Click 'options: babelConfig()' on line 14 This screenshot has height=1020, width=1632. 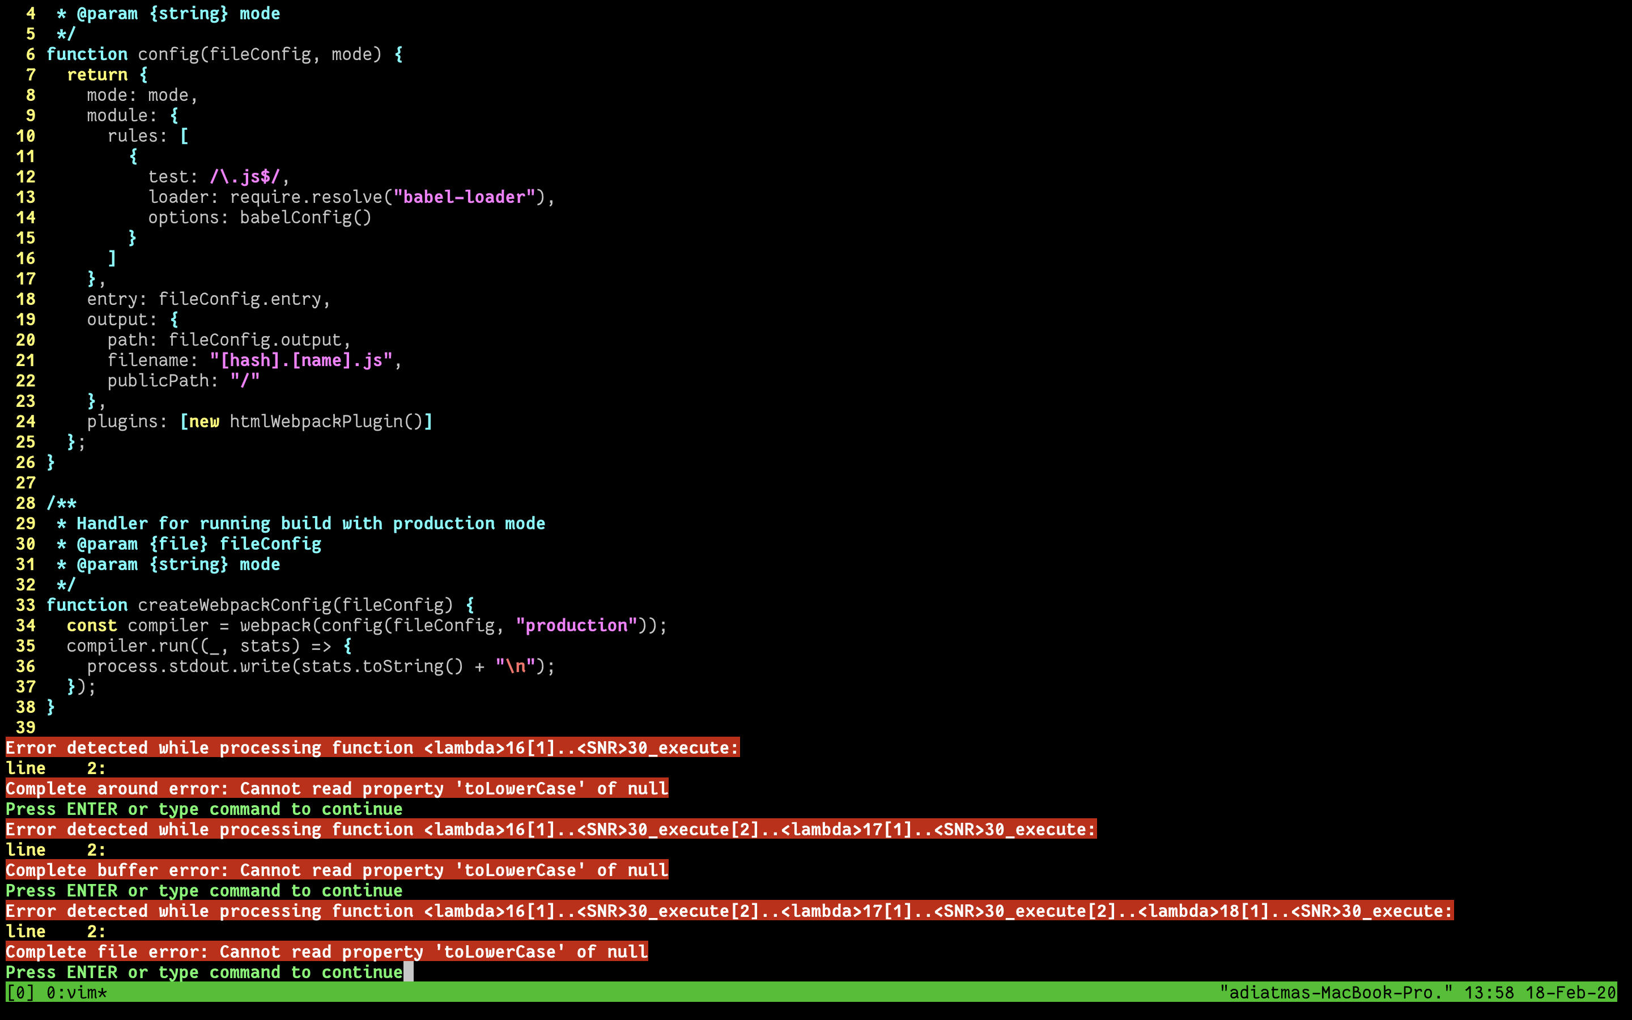[260, 217]
